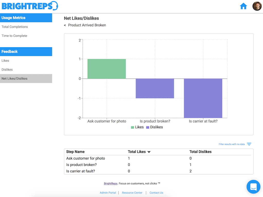Toggle the Dislikes legend swatch
The height and width of the screenshot is (197, 263).
coord(148,127)
